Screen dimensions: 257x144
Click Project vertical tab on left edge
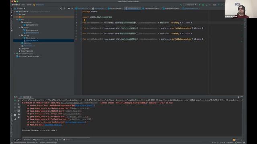[x=12, y=12]
